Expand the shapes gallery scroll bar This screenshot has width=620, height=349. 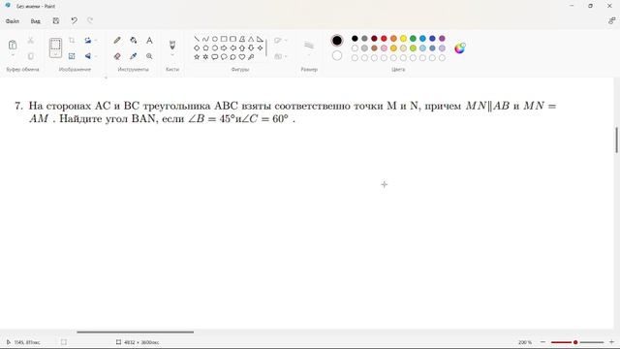266,48
